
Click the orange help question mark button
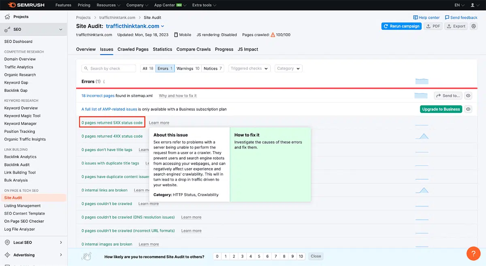click(x=473, y=253)
